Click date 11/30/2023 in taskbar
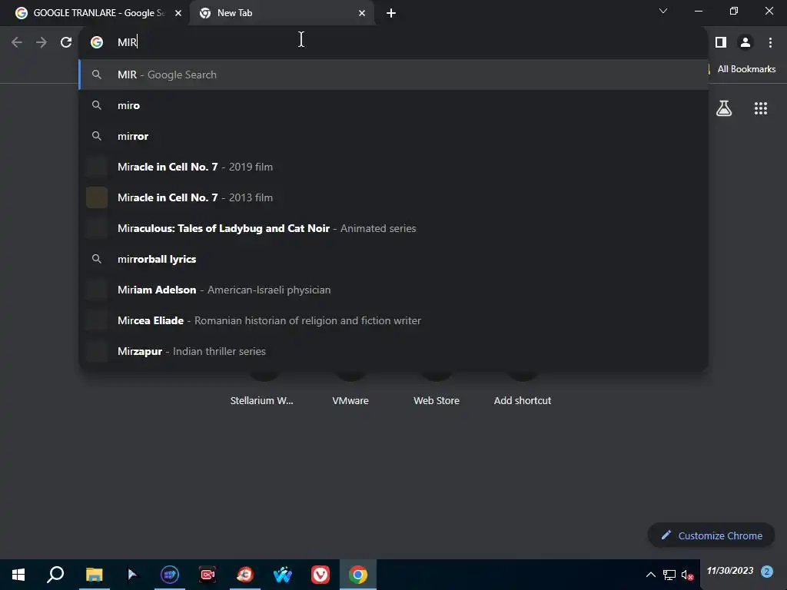The image size is (787, 590). click(x=730, y=571)
